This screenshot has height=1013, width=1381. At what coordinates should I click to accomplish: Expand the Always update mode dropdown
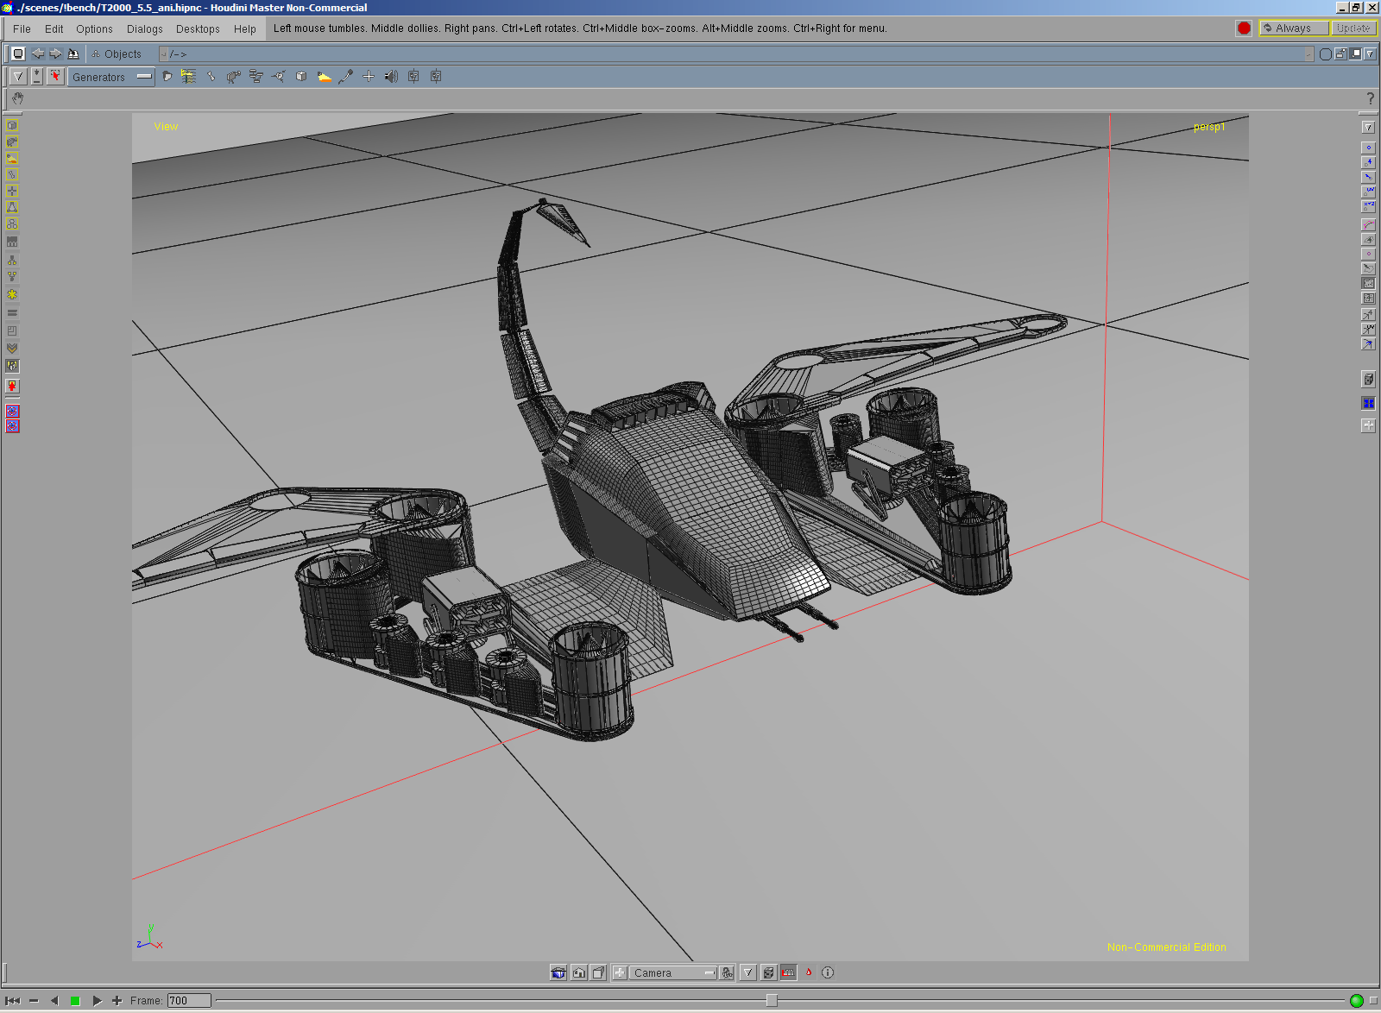pos(1294,28)
